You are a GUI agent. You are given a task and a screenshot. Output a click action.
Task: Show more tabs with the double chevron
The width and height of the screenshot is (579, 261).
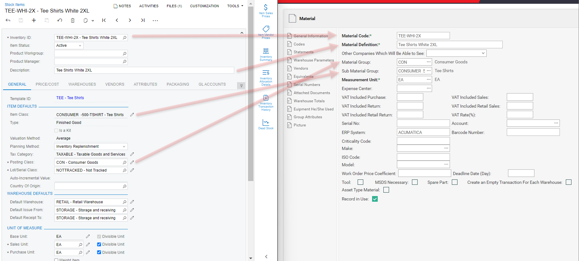[241, 85]
